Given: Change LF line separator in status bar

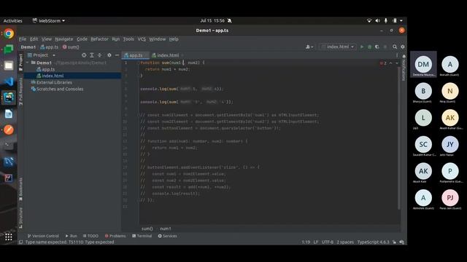Looking at the screenshot, I should (316, 242).
